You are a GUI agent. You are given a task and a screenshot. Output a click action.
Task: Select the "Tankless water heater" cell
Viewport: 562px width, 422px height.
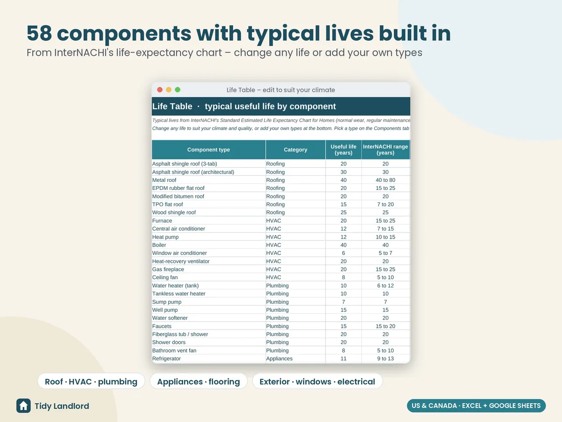pos(209,294)
